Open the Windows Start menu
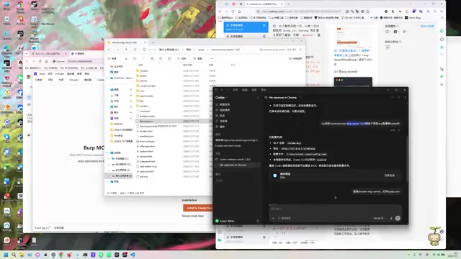The image size is (461, 259). point(6,255)
